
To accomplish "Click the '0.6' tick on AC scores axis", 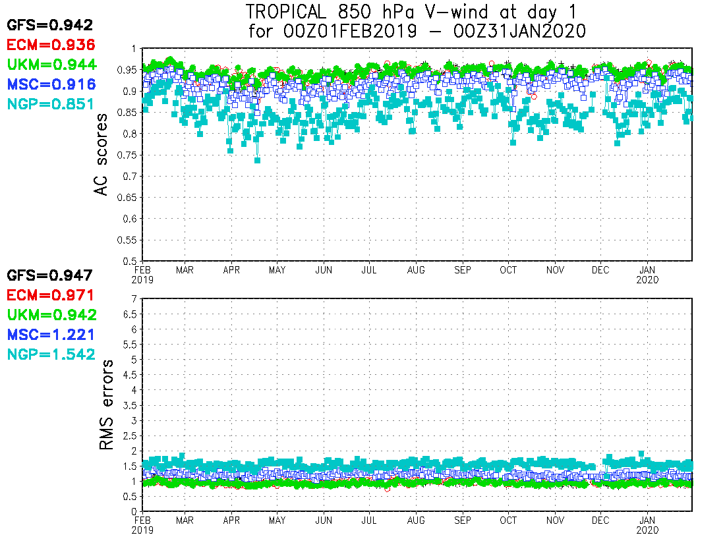I will (129, 219).
